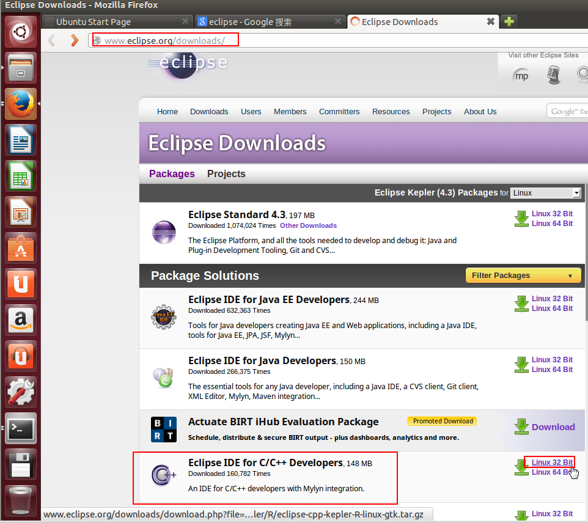The width and height of the screenshot is (588, 523).
Task: Open the Users navigation item
Action: [251, 112]
